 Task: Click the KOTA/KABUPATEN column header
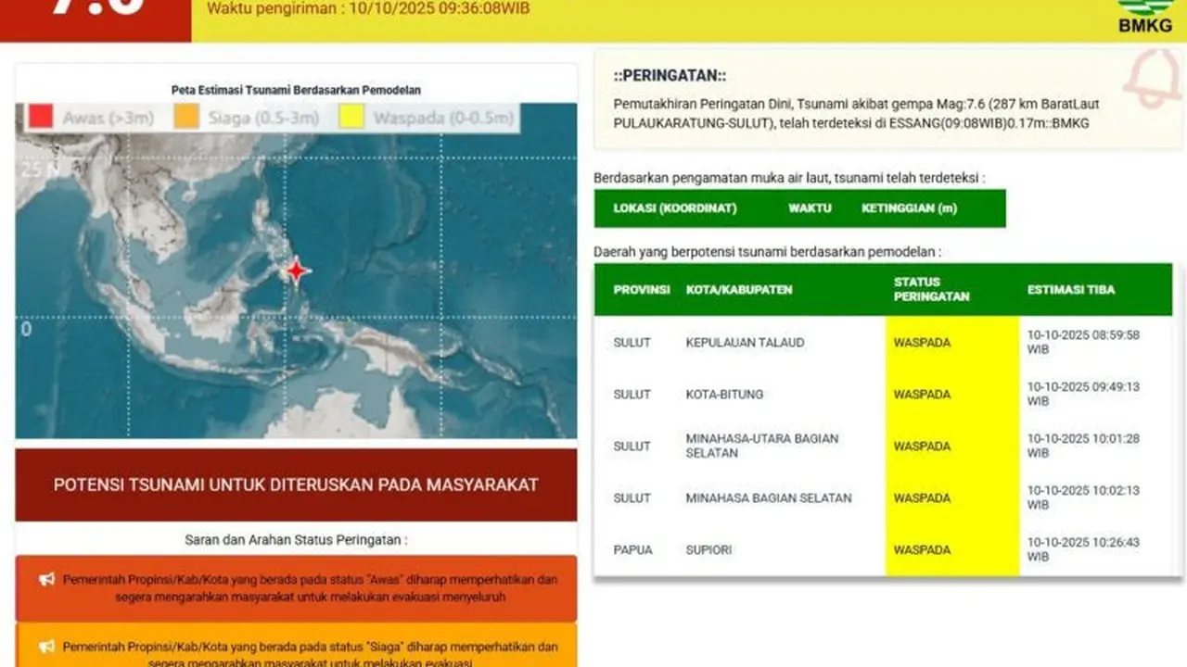tap(739, 290)
